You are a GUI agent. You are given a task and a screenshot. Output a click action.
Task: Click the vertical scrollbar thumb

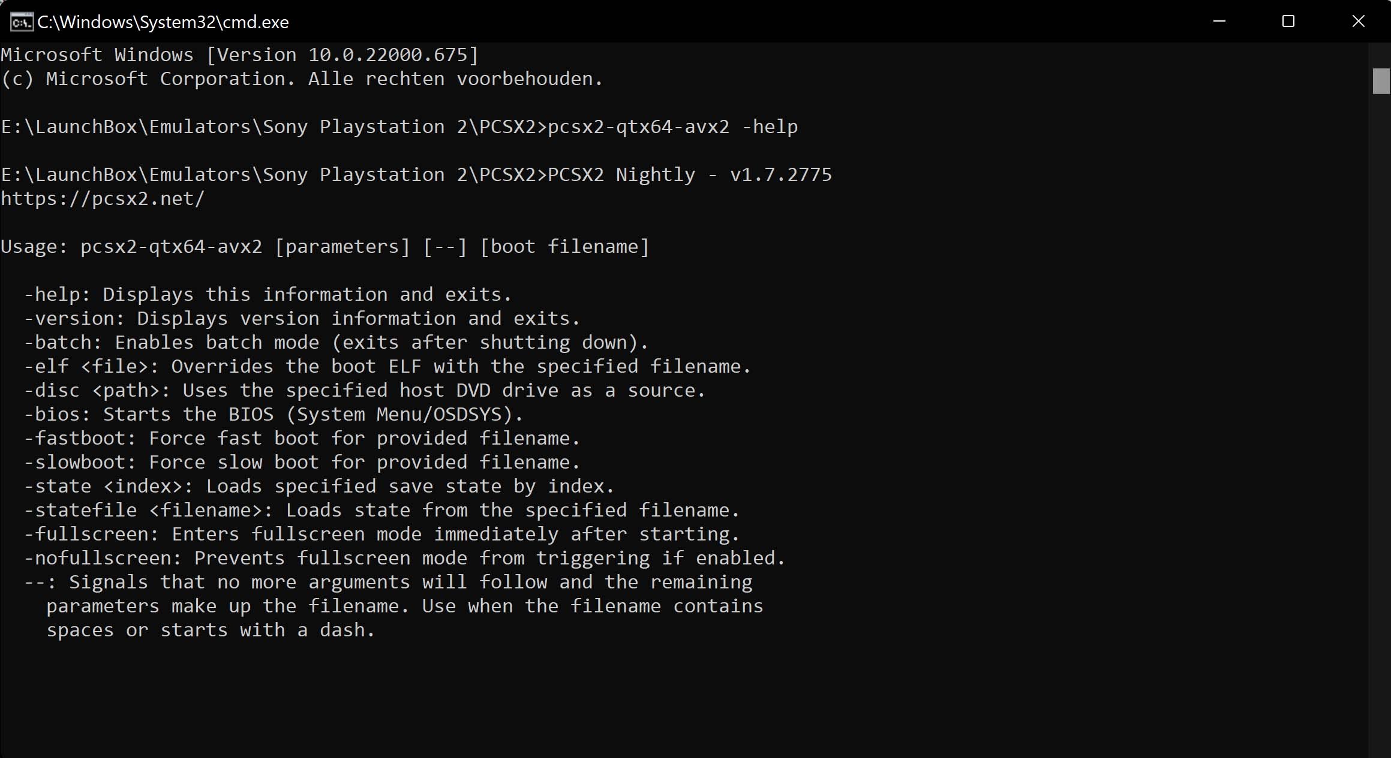(1380, 81)
